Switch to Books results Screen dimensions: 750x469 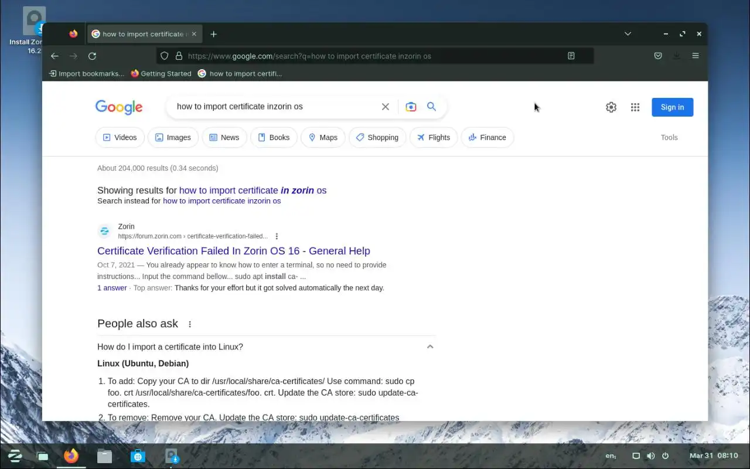(x=274, y=137)
